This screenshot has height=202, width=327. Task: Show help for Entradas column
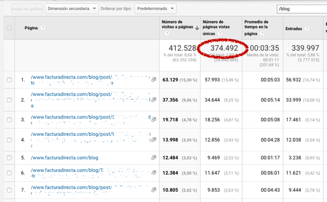pos(307,28)
